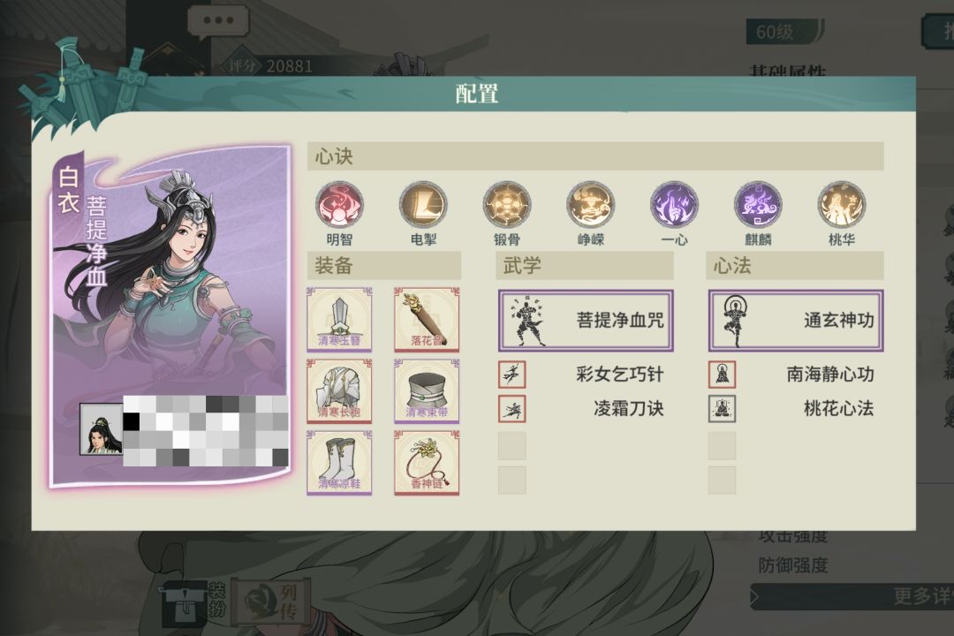This screenshot has width=954, height=636.
Task: Select the 一心 heart-formula icon
Action: pos(674,205)
